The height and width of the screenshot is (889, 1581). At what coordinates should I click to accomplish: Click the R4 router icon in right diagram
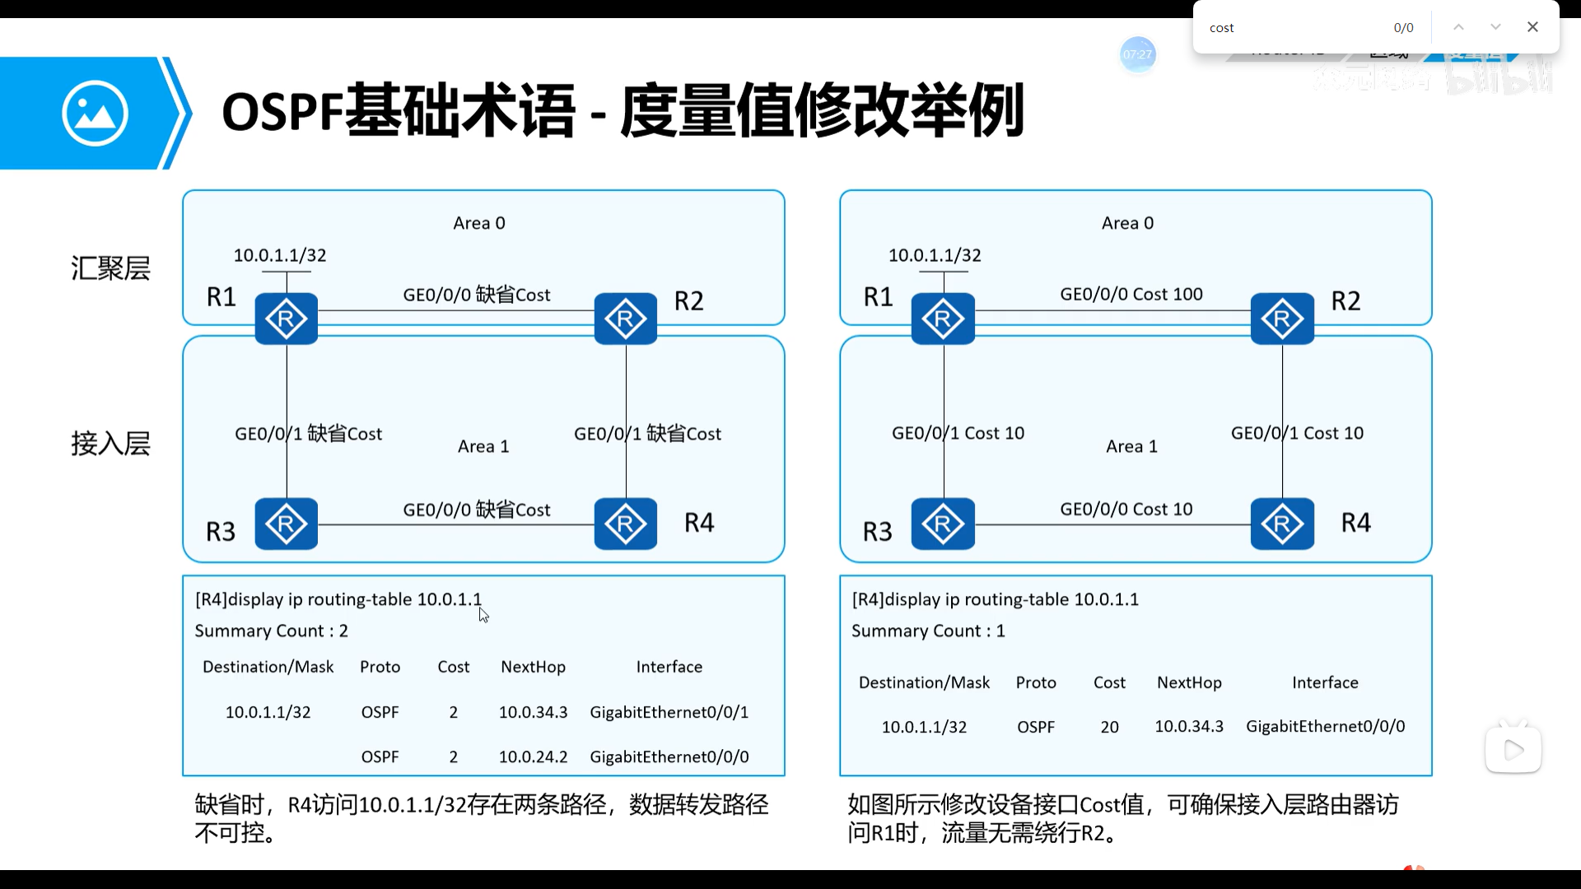[x=1282, y=524]
